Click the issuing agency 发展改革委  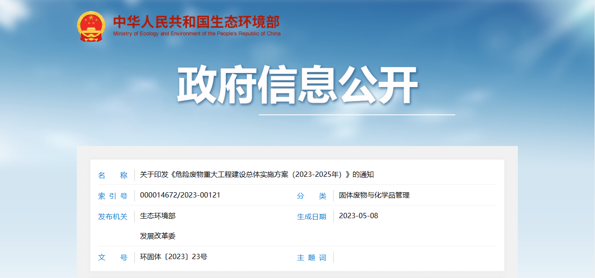click(157, 236)
